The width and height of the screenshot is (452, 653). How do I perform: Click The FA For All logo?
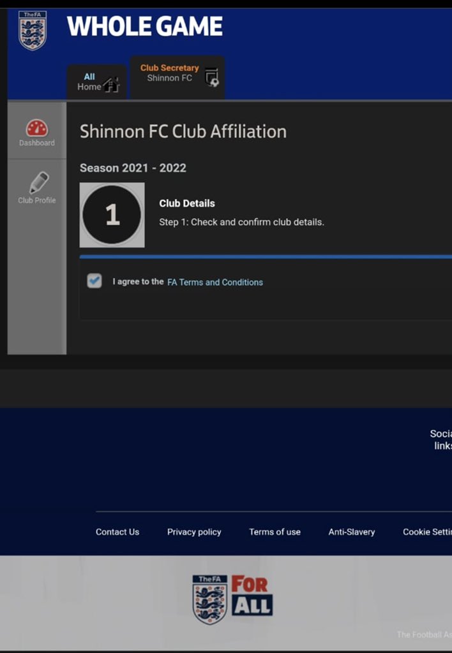click(232, 599)
